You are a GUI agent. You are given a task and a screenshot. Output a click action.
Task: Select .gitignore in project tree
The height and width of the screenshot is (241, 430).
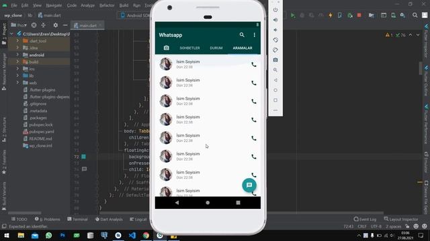(x=38, y=104)
